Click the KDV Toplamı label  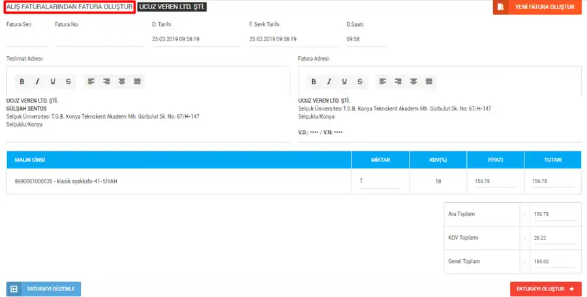coord(463,238)
